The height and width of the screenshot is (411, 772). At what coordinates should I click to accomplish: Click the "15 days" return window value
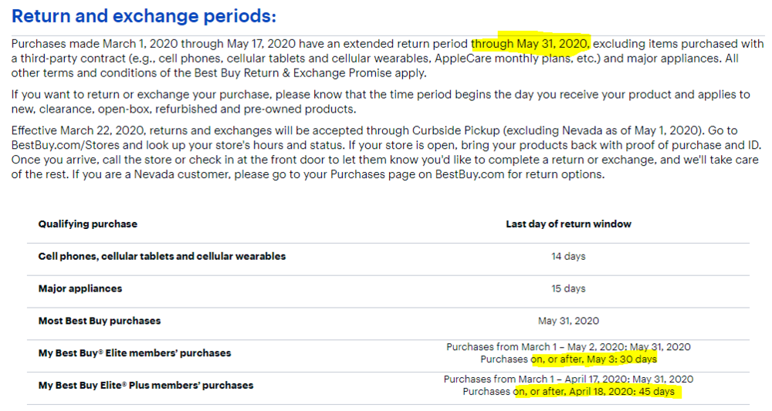(x=568, y=288)
